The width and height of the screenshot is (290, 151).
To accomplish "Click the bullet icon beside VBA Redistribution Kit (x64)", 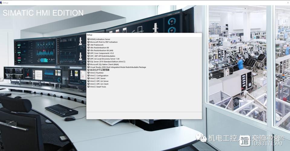I will [88, 50].
